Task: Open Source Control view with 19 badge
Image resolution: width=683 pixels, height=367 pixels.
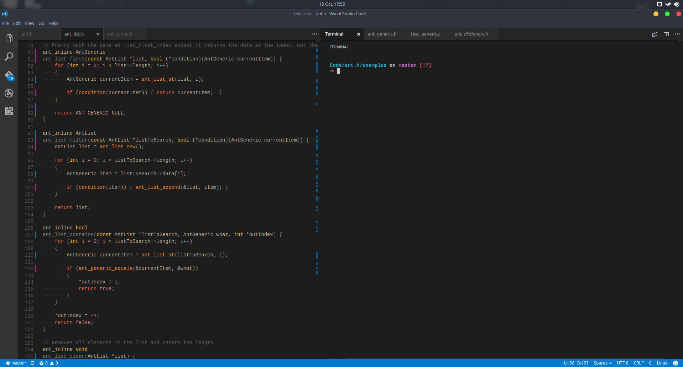Action: coord(9,75)
